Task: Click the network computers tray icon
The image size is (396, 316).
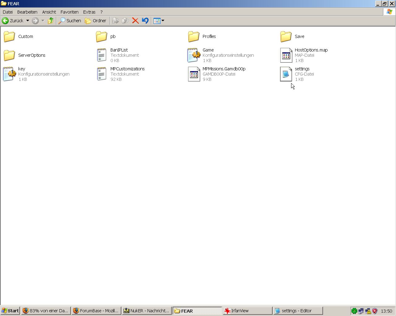Action: (361, 311)
